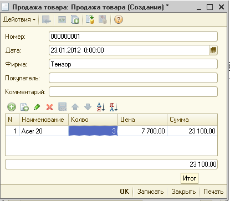Click the Фирма field containing Тензор

(133, 64)
